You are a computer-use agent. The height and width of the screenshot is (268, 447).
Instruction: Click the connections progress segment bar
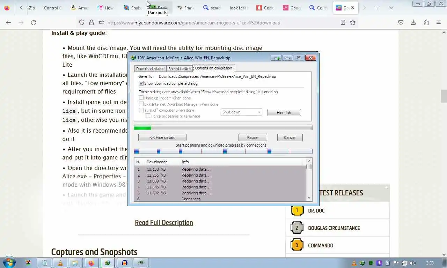tap(223, 151)
